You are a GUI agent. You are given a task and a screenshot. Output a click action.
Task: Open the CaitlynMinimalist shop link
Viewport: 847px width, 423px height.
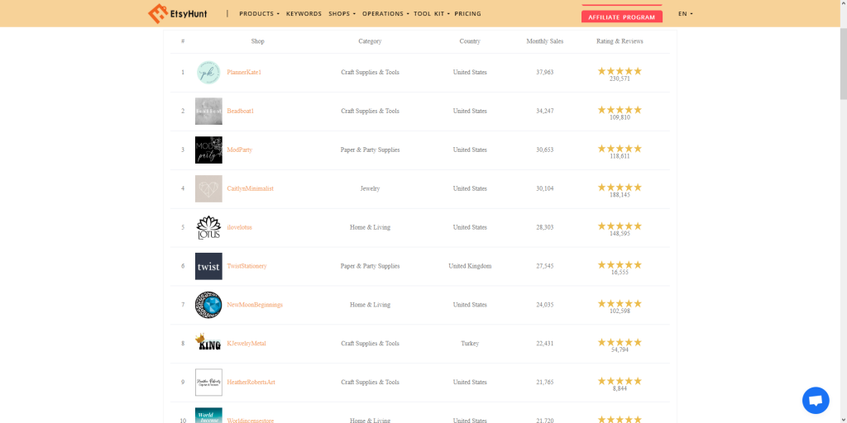(250, 189)
